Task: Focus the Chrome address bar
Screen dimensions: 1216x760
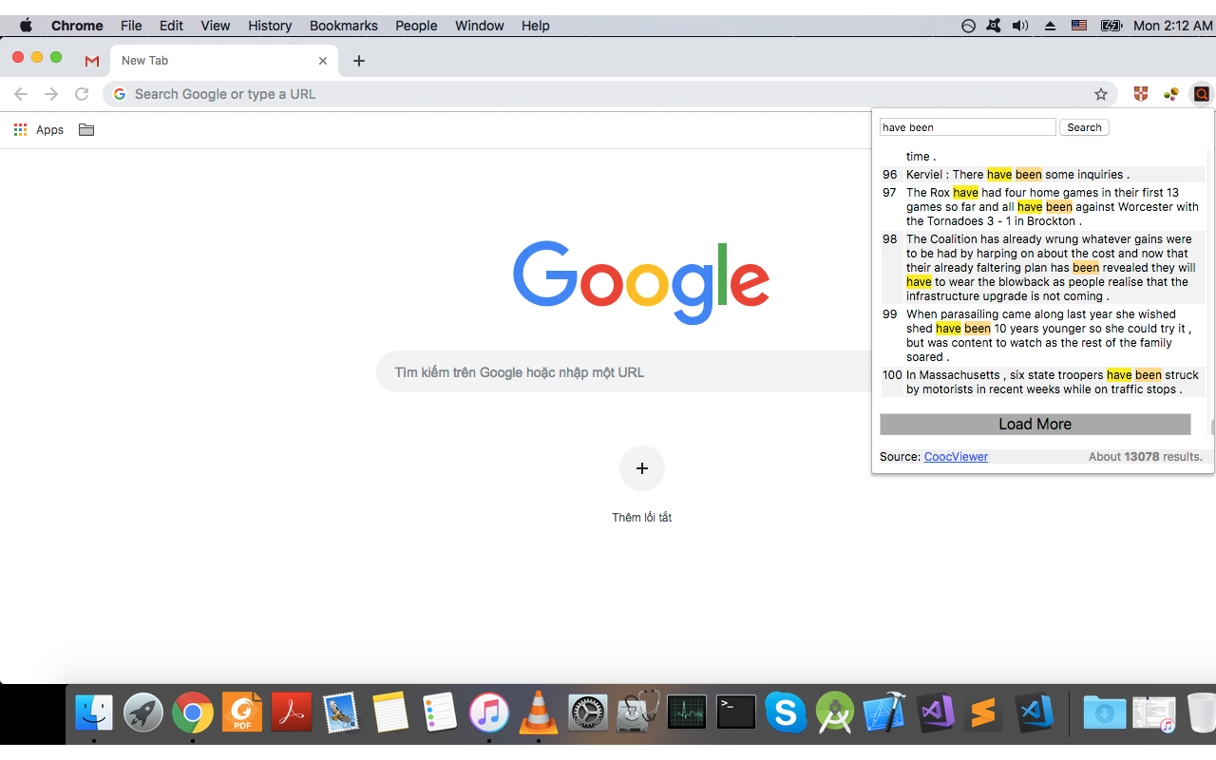Action: click(608, 94)
